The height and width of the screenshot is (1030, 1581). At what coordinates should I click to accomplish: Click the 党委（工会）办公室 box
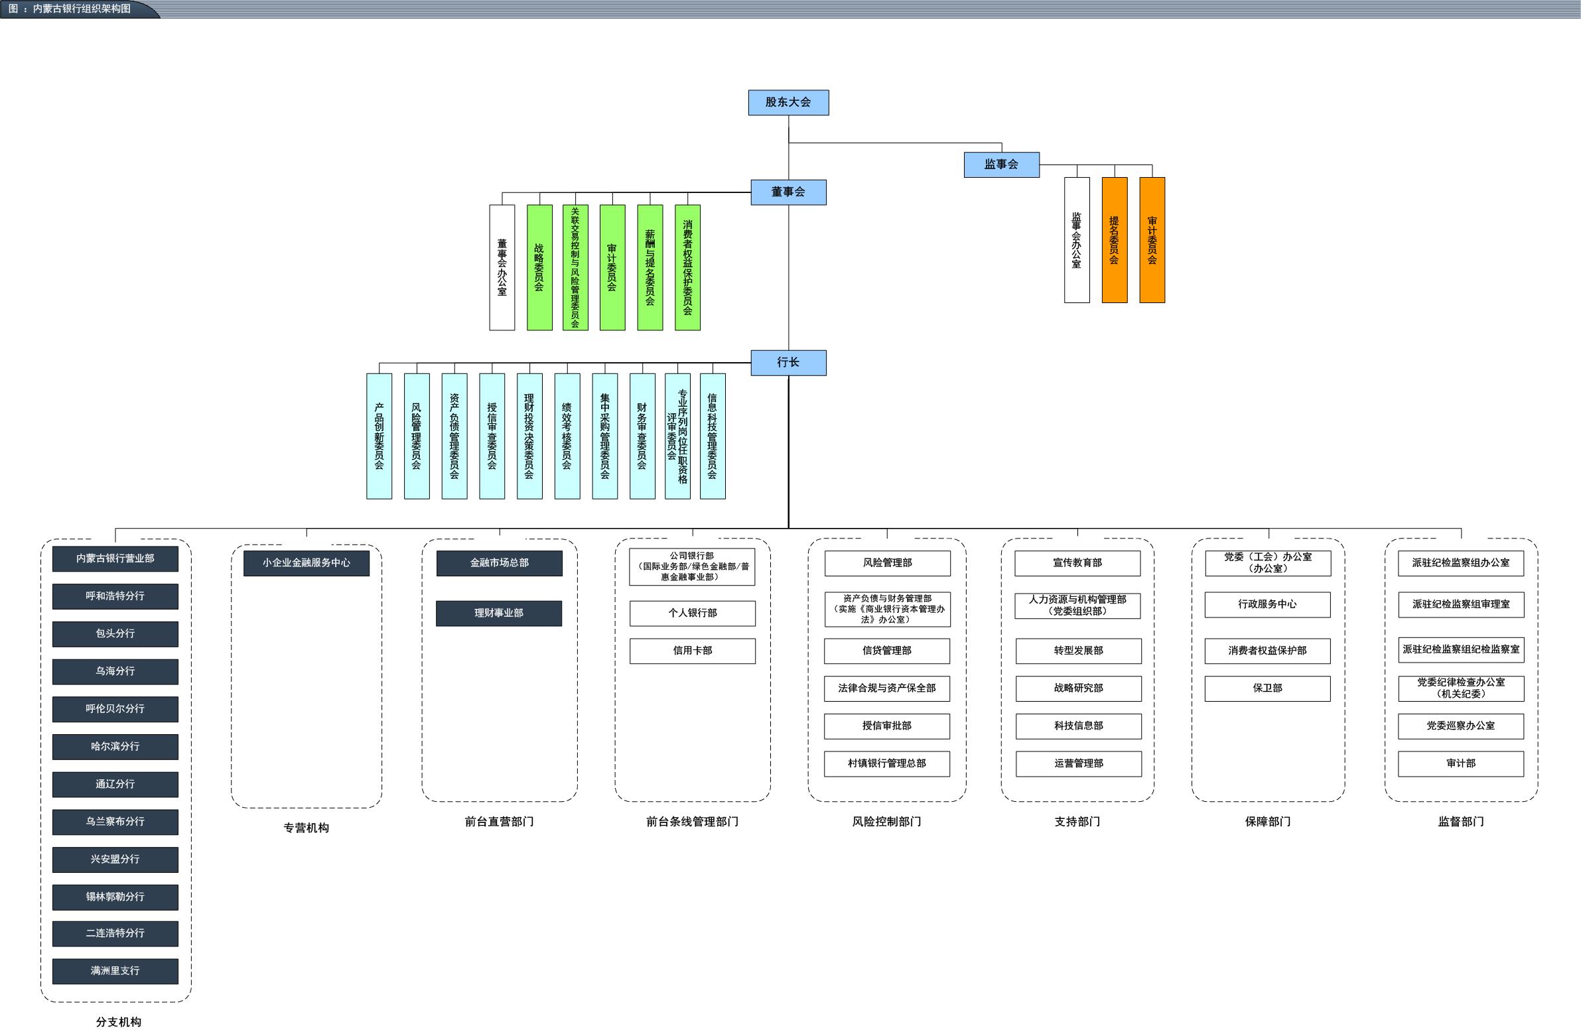coord(1268,563)
